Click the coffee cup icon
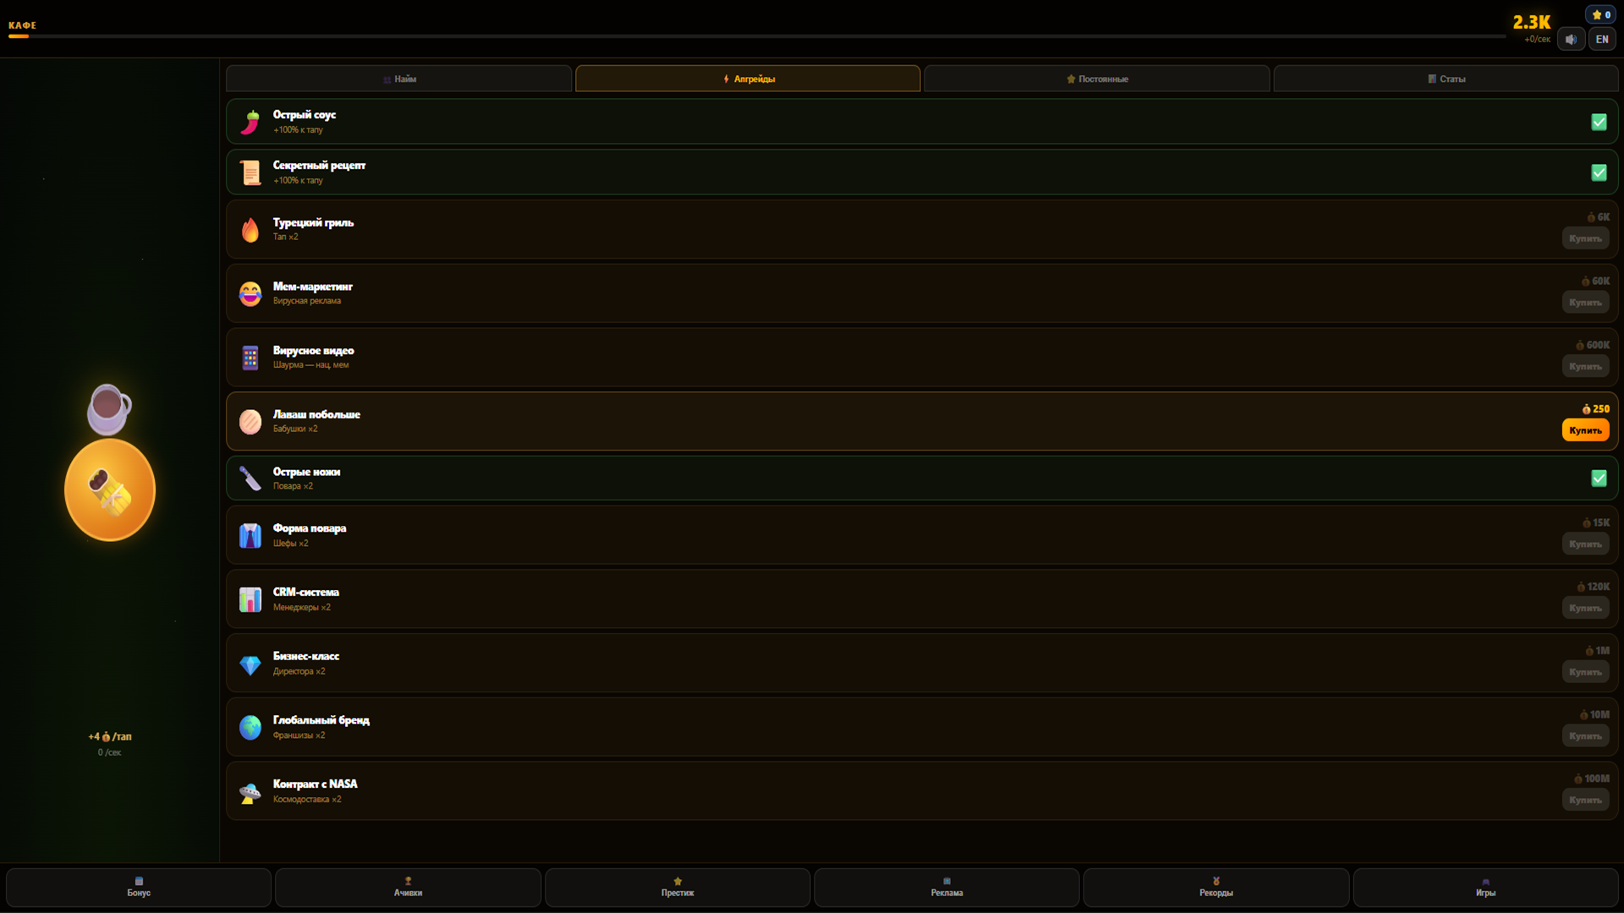The image size is (1624, 913). point(109,408)
